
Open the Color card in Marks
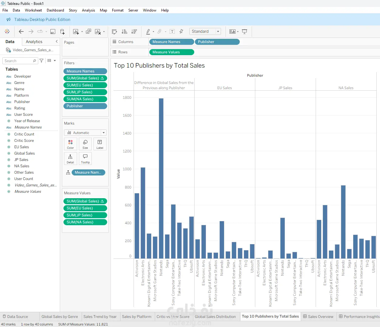pos(70,144)
